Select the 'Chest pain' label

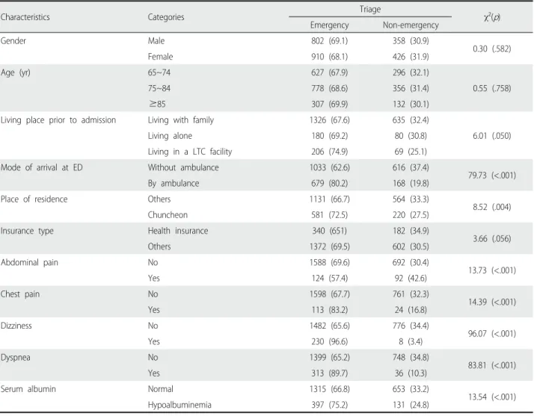click(x=20, y=294)
